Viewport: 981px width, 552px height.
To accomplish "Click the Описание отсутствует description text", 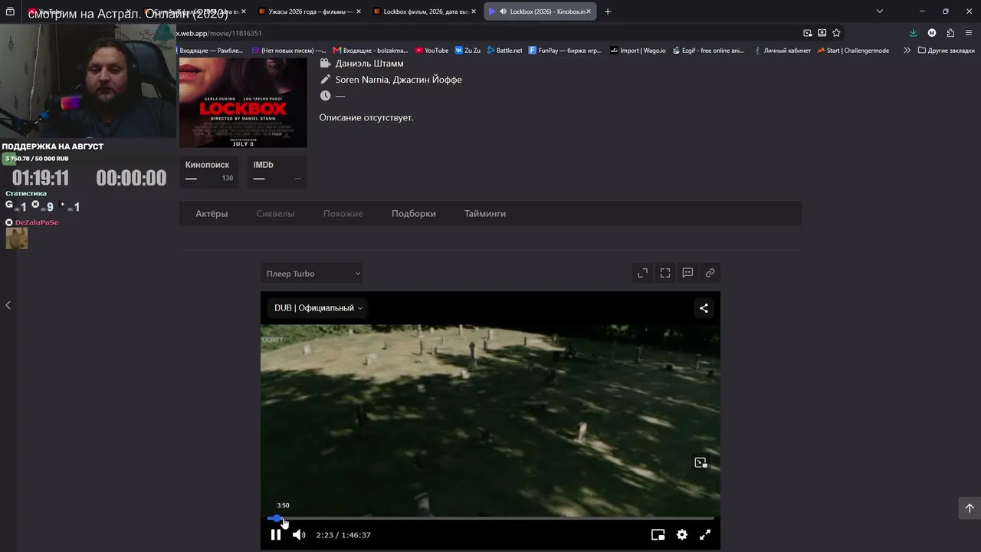I will click(366, 117).
